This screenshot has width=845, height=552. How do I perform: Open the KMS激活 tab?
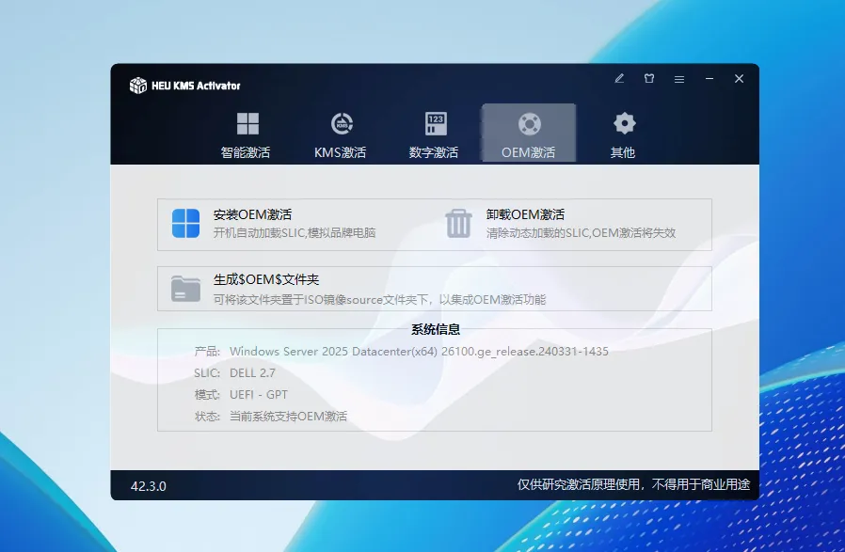pyautogui.click(x=340, y=134)
